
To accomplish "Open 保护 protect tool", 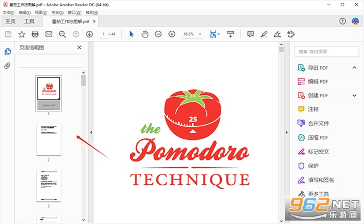I will [x=308, y=166].
